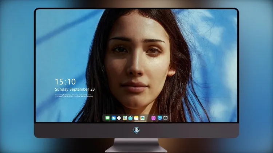Image resolution: width=273 pixels, height=153 pixels.
Task: Click the Sunday September 28 date text
Action: [75, 89]
